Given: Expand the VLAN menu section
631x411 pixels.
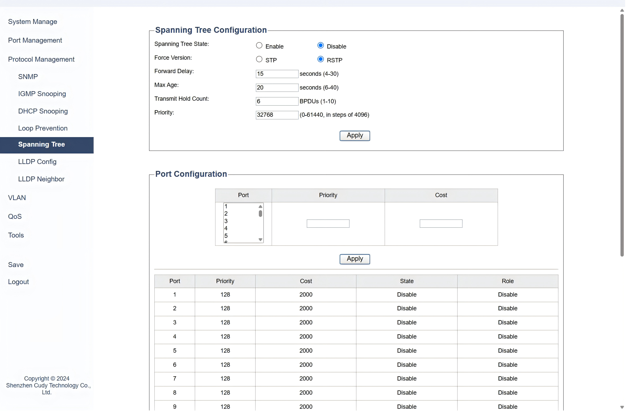Looking at the screenshot, I should pyautogui.click(x=17, y=198).
